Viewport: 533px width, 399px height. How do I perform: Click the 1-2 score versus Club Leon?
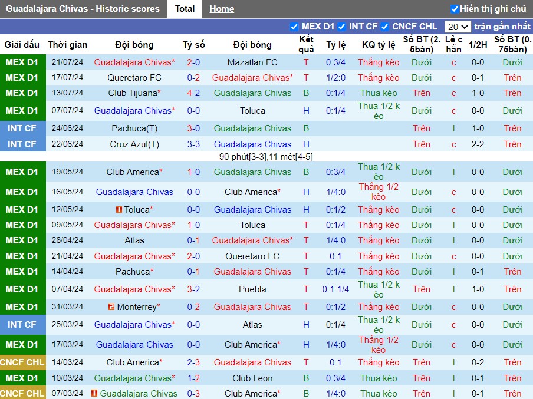click(193, 378)
